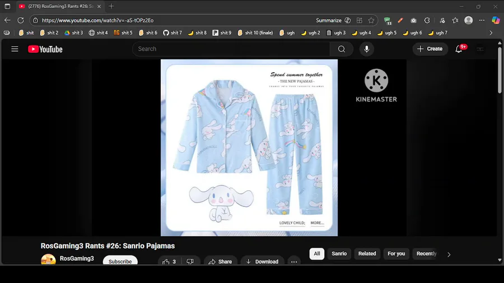Open the 'shit 5' bookmark

[x=123, y=33]
